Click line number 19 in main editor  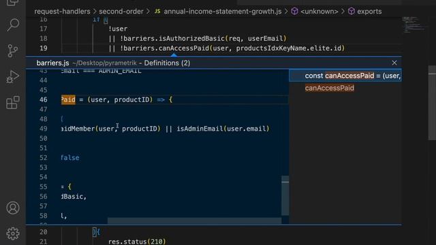(44, 48)
